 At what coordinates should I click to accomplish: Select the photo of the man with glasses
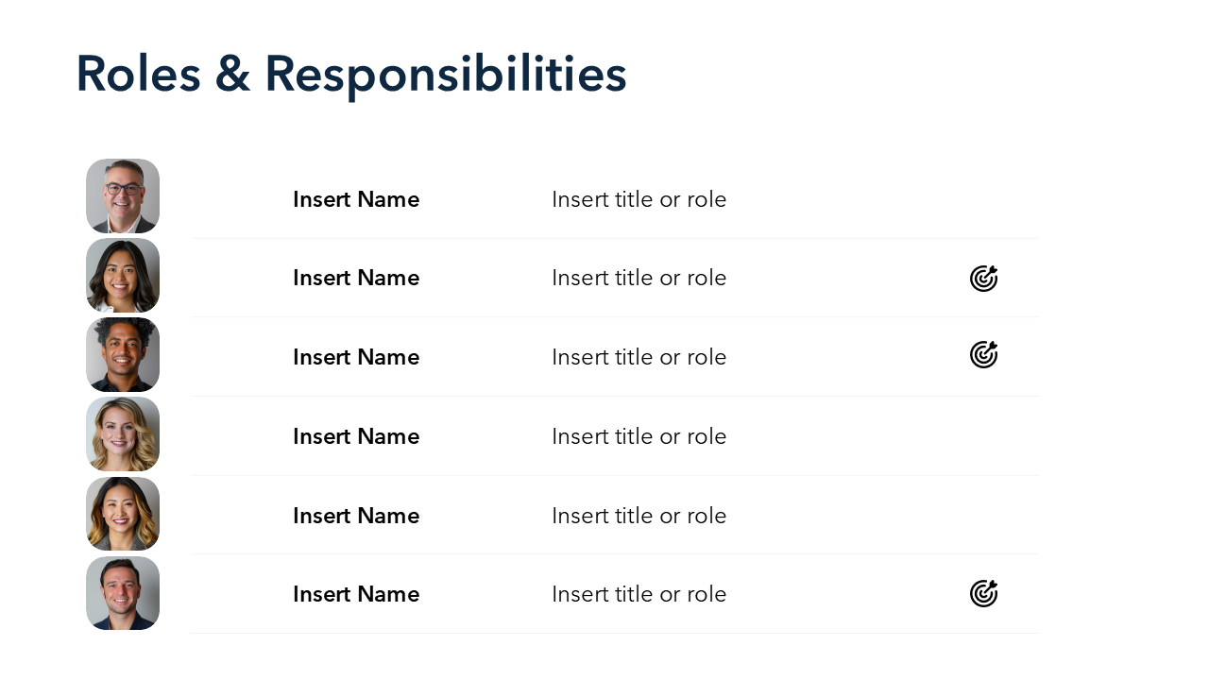pyautogui.click(x=123, y=196)
